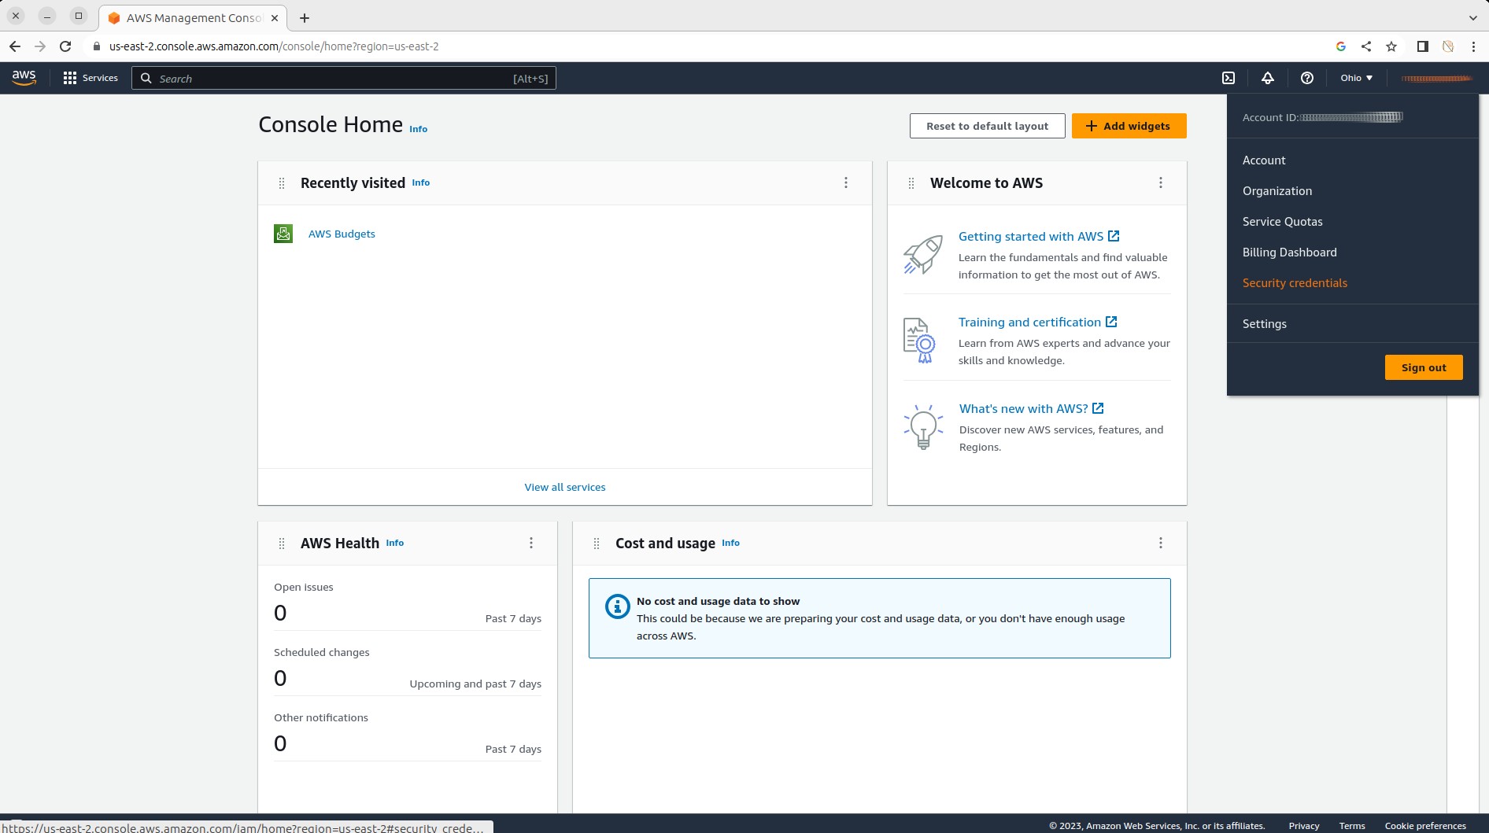Open the Info link beside Console Home
Screen dimensions: 1489x833
[418, 129]
